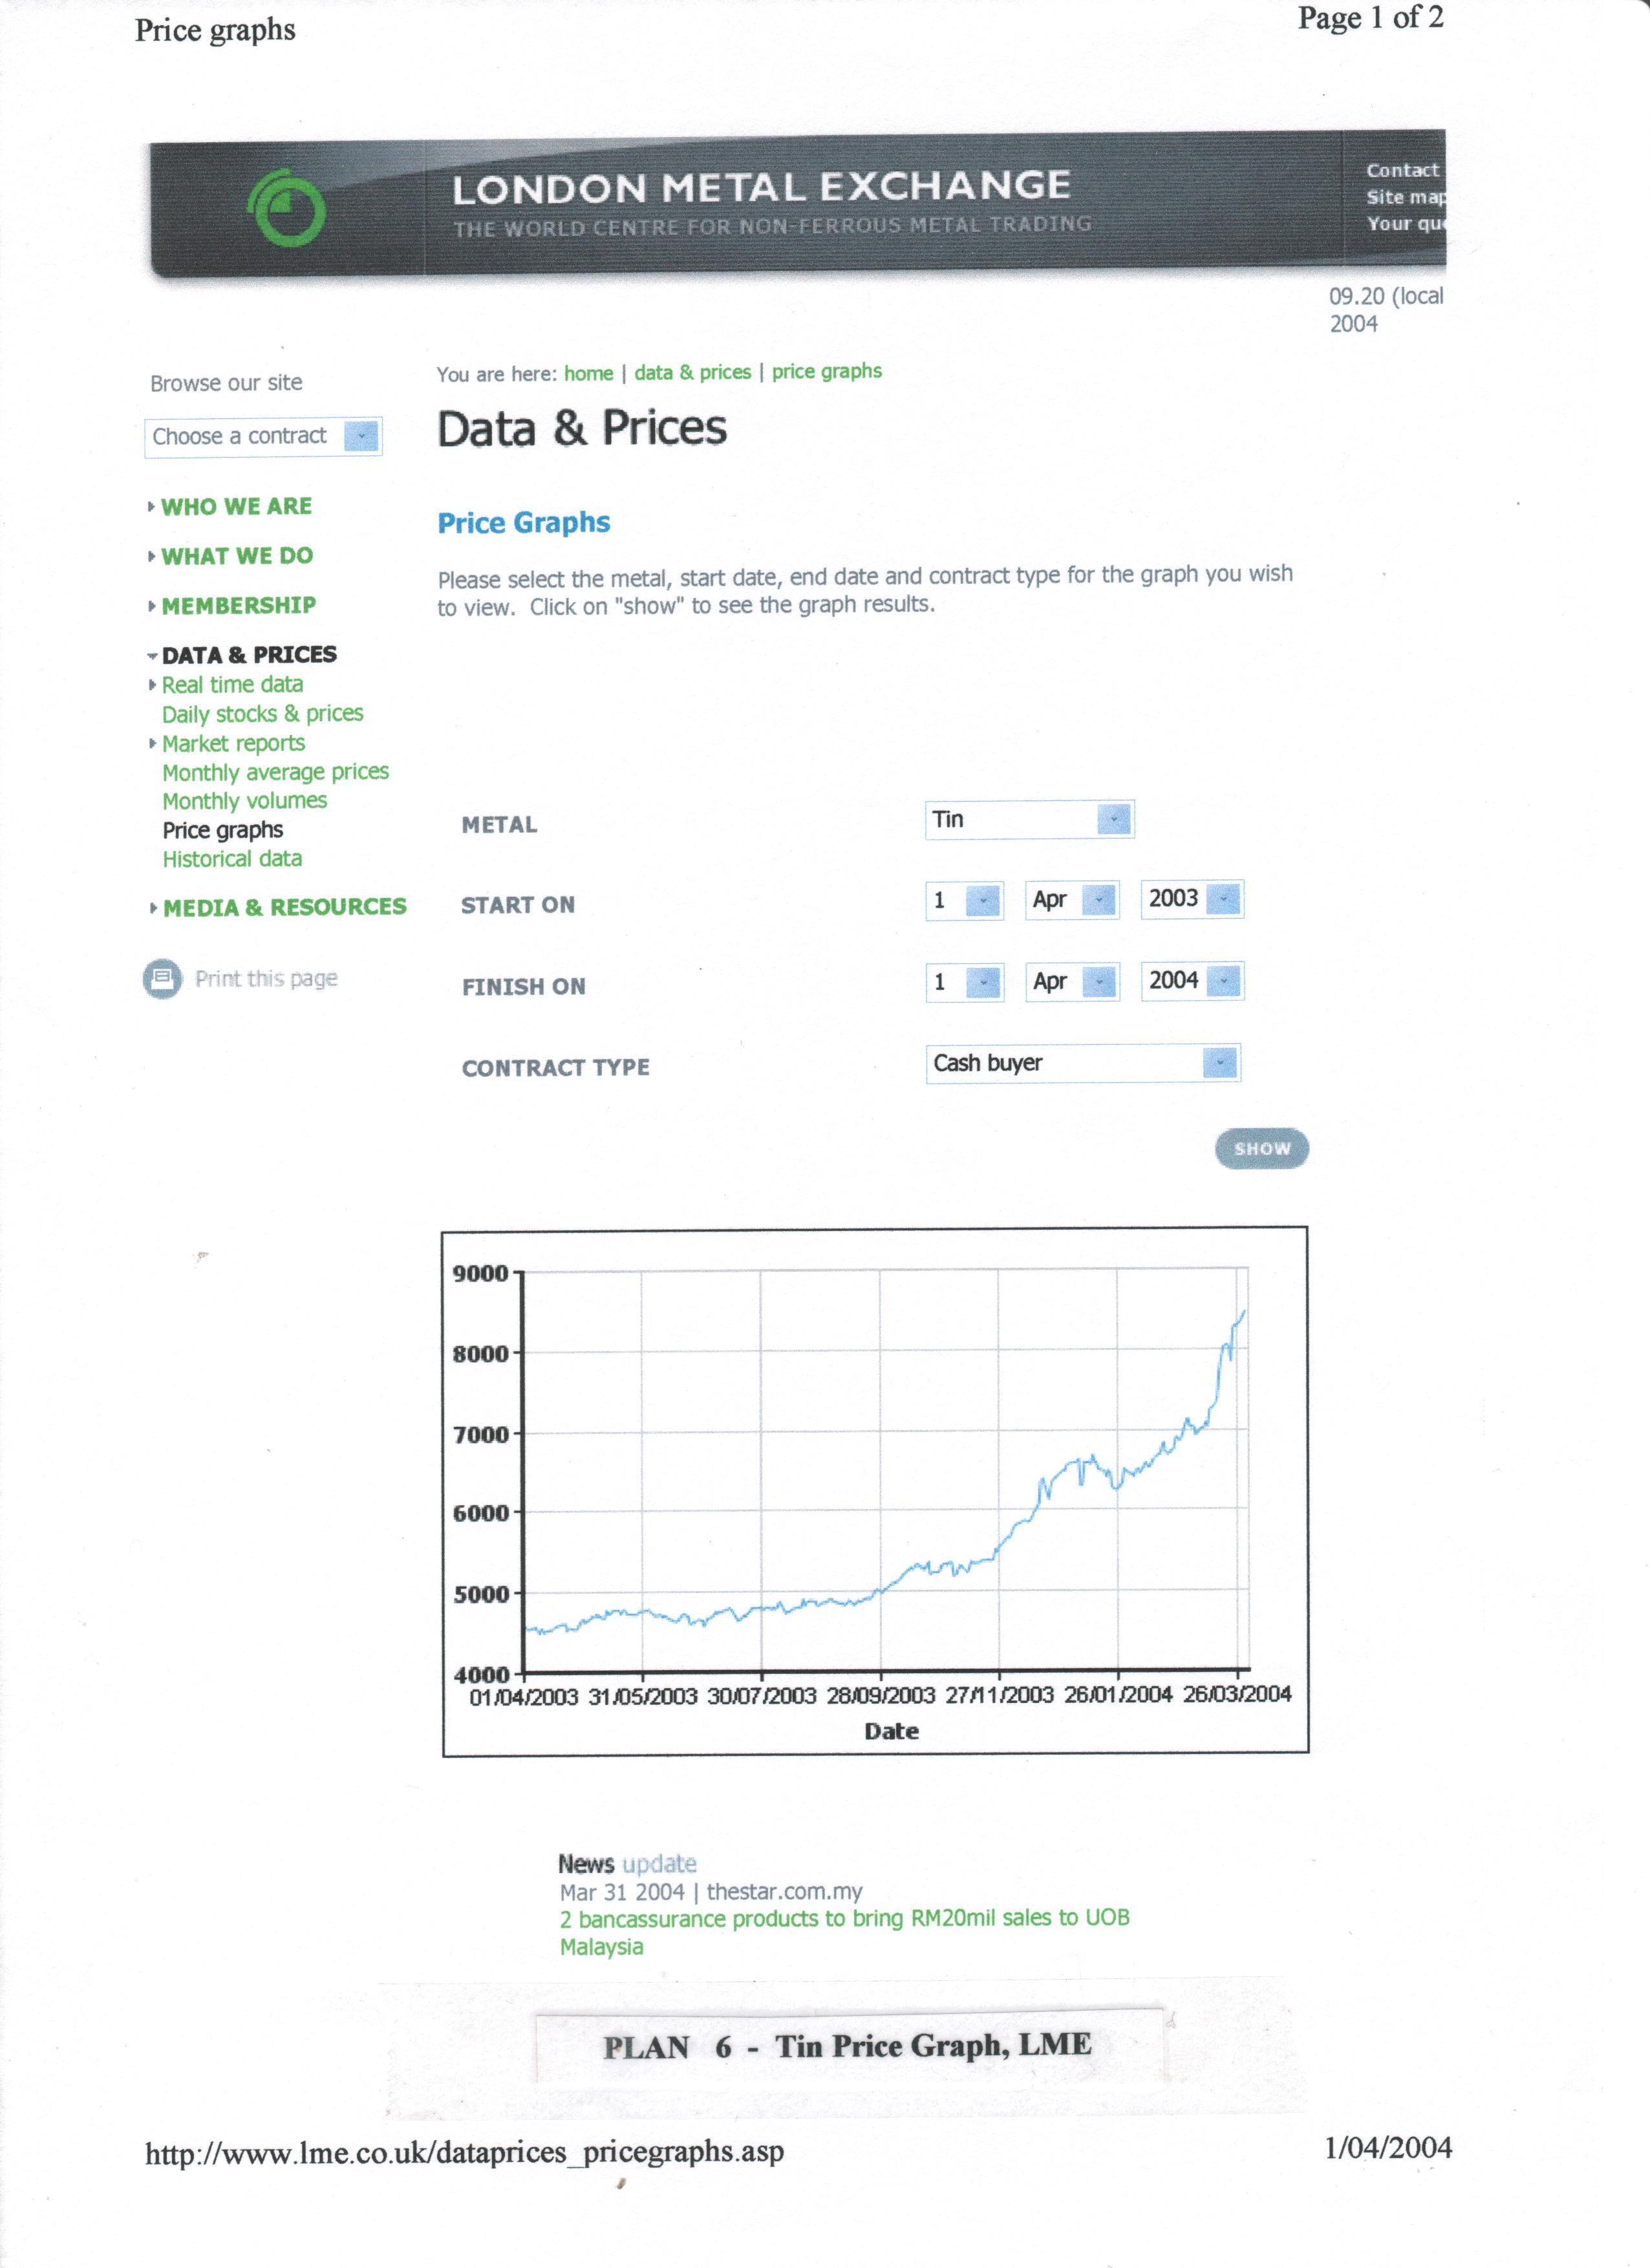Click the Contact link in header

tap(1402, 171)
